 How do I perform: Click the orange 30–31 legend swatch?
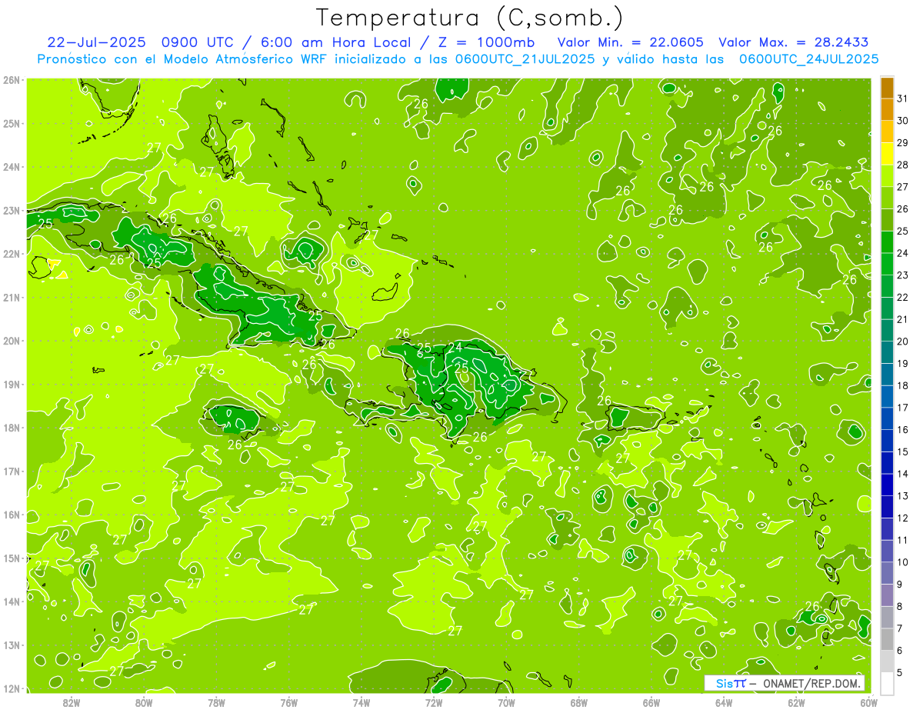887,108
